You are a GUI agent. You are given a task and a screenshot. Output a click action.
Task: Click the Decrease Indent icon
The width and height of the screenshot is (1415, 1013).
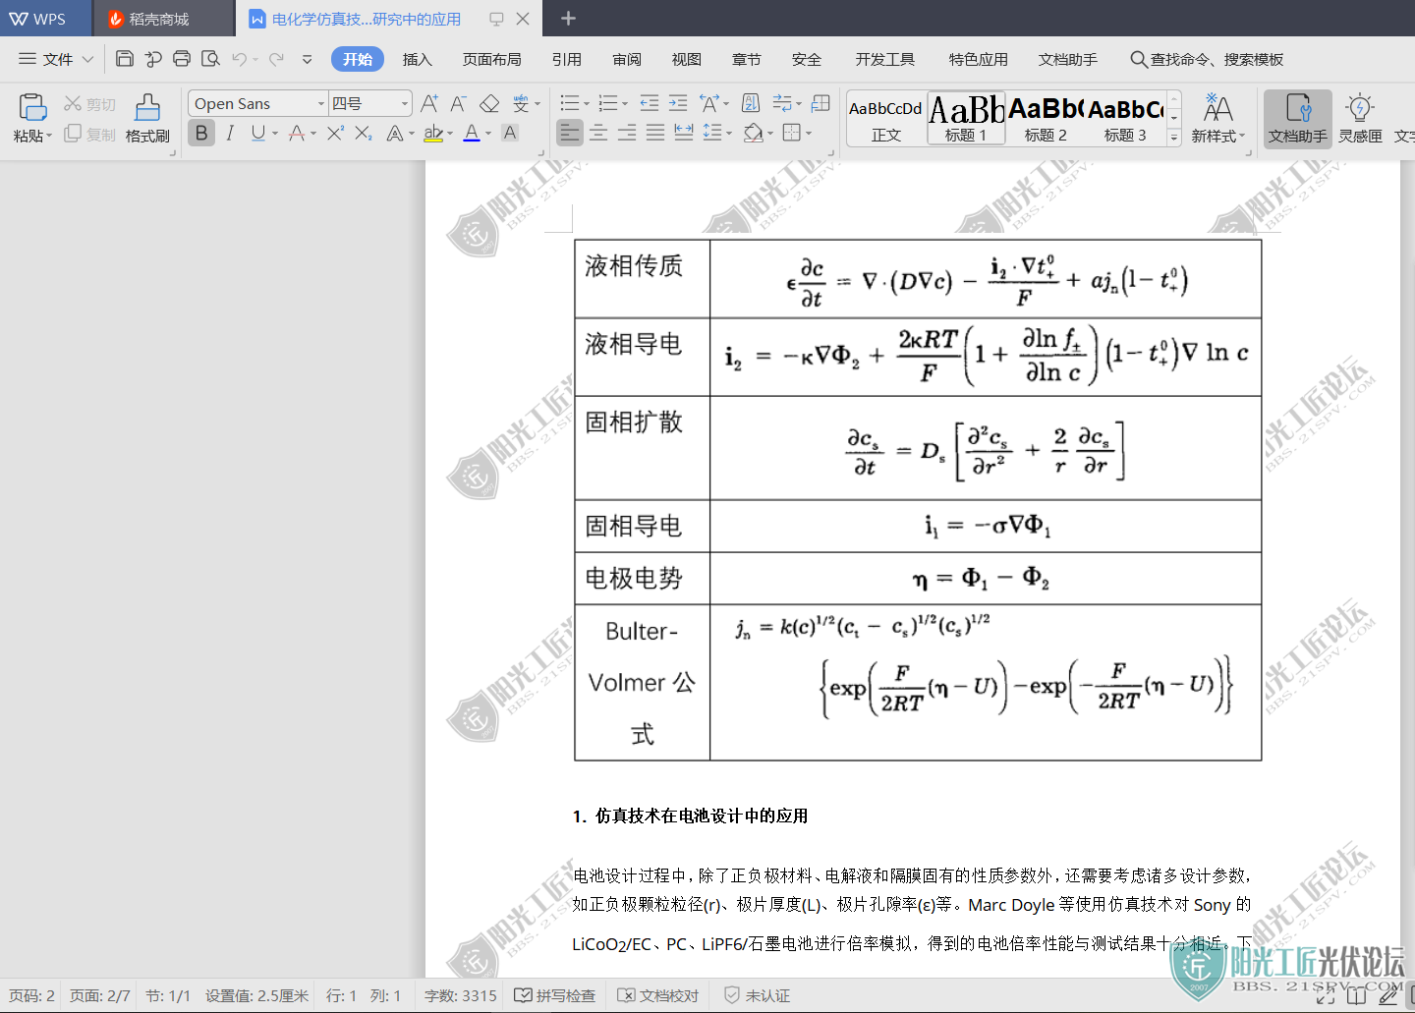pos(650,103)
